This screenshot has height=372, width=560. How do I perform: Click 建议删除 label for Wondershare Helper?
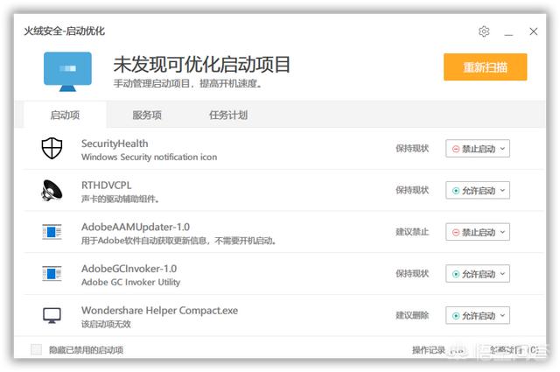point(412,315)
